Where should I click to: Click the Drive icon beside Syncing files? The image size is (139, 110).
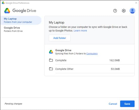tap(51, 52)
